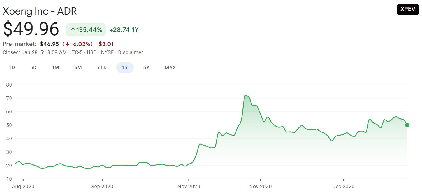Select the 1D time range tab
The width and height of the screenshot is (422, 193).
click(x=12, y=68)
